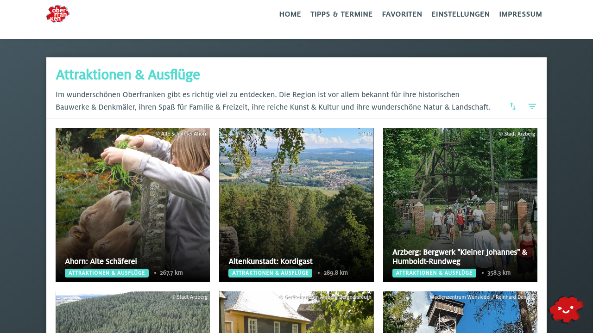The height and width of the screenshot is (333, 593).
Task: Open the sort order icon
Action: [513, 106]
